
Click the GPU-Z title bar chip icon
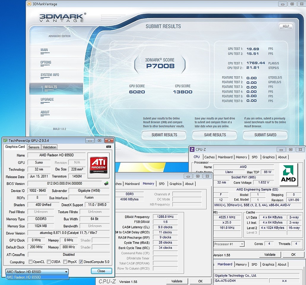tap(5, 140)
